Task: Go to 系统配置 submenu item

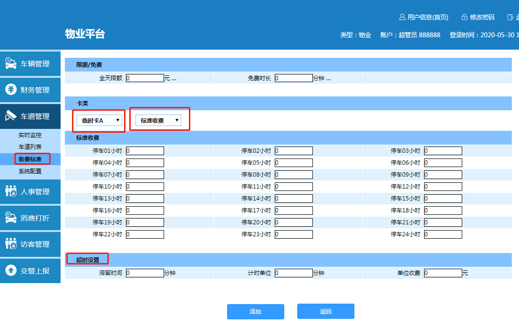Action: point(30,171)
